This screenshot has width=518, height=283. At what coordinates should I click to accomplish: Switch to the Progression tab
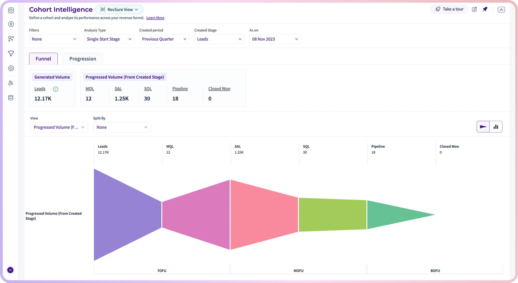point(83,59)
